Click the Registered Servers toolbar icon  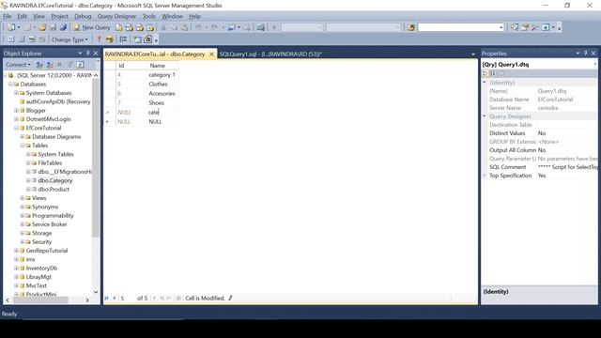coord(515,27)
